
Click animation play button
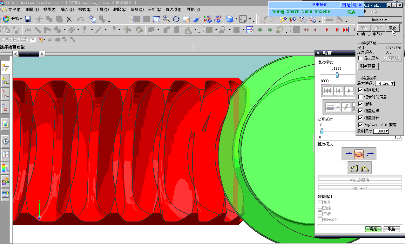(x=349, y=91)
